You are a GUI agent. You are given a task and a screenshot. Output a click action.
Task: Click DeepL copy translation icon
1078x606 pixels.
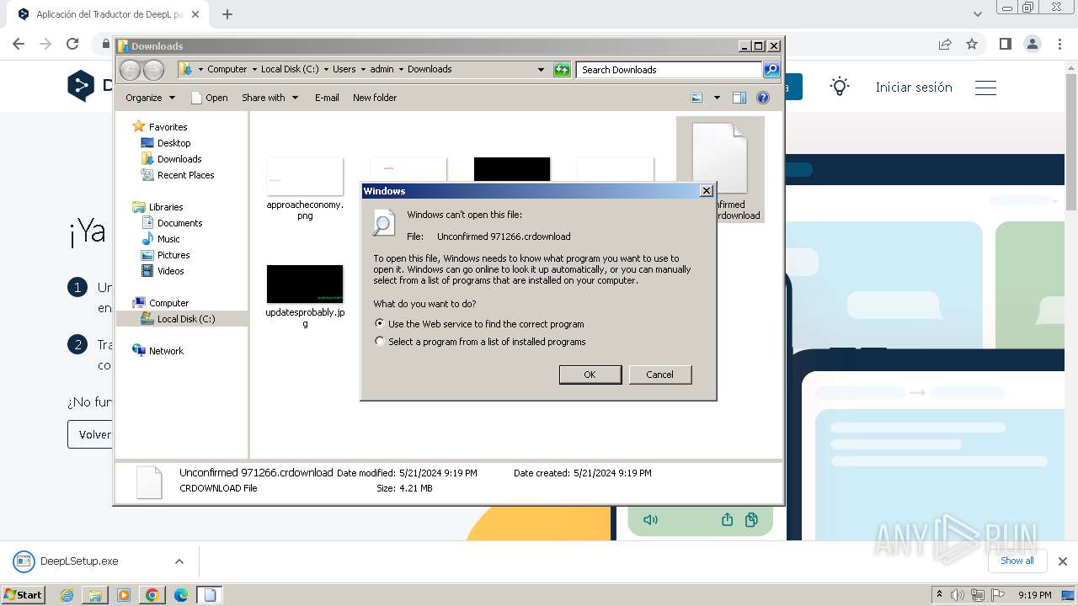(x=751, y=519)
